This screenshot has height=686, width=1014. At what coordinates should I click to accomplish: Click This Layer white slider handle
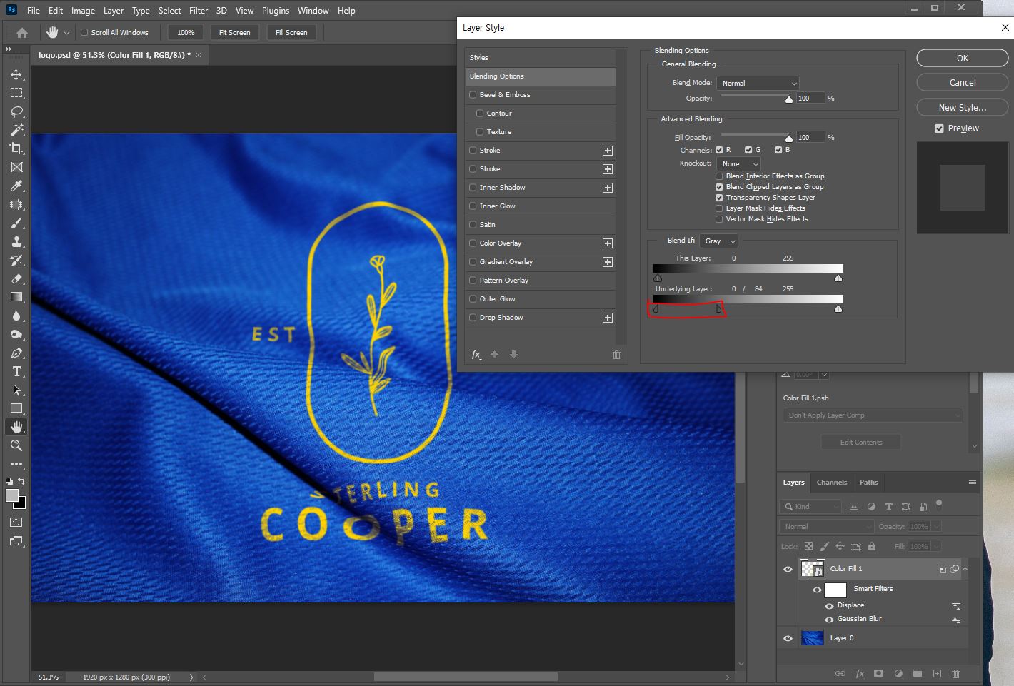(838, 278)
